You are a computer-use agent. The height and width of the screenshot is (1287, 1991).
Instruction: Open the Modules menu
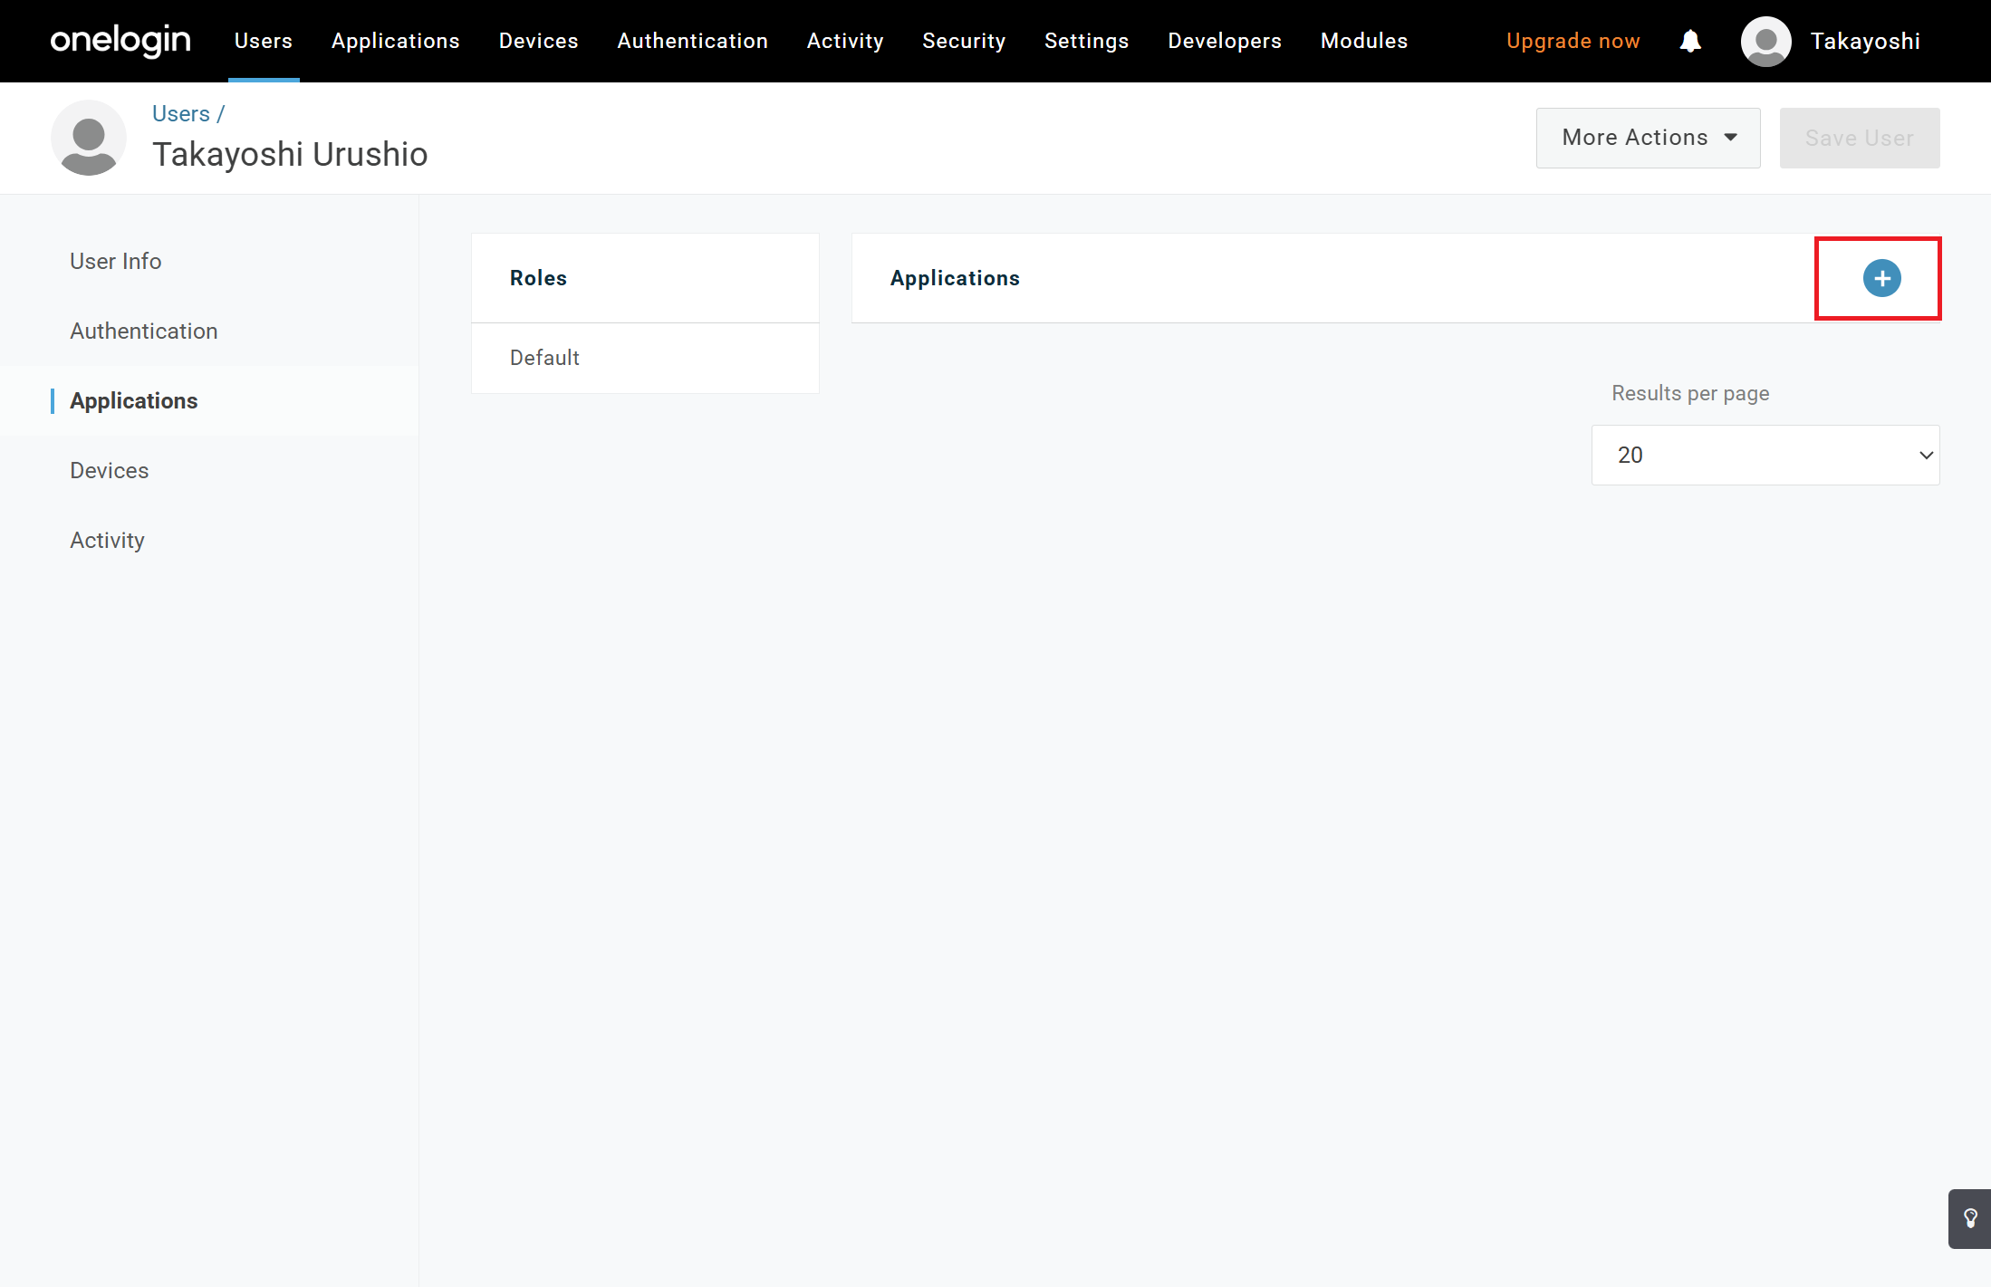pyautogui.click(x=1363, y=42)
